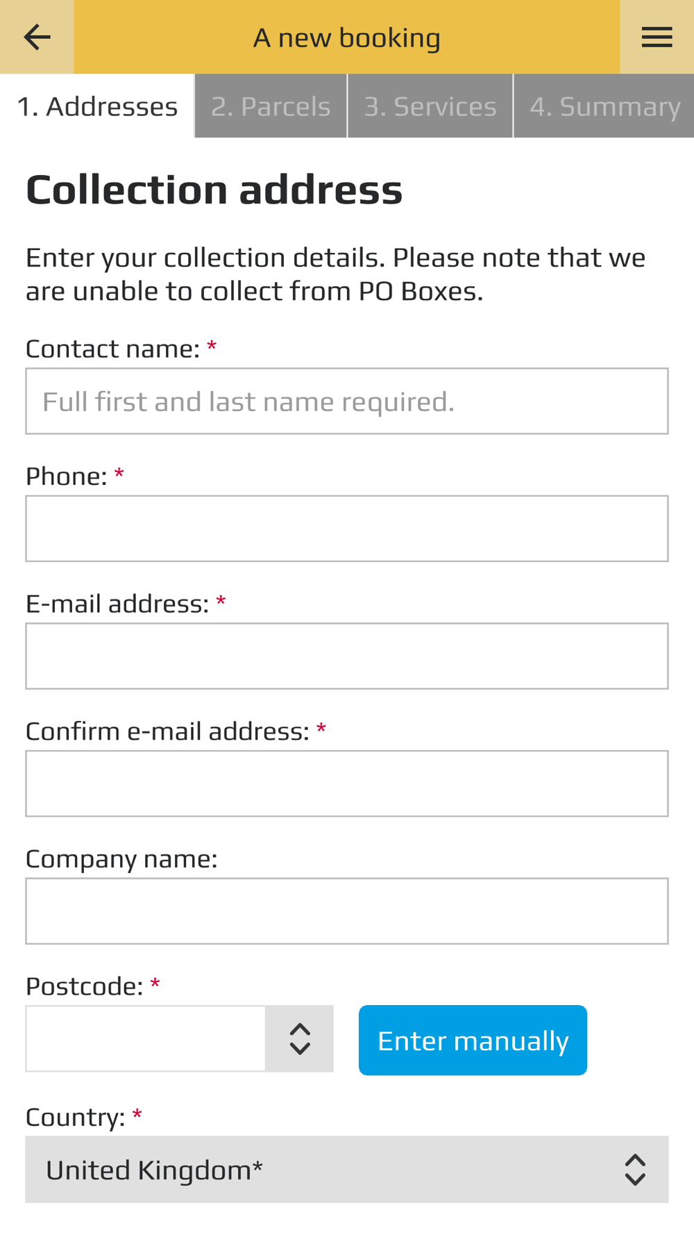Expand the Postcode address lookup arrows
The width and height of the screenshot is (694, 1235).
[300, 1039]
